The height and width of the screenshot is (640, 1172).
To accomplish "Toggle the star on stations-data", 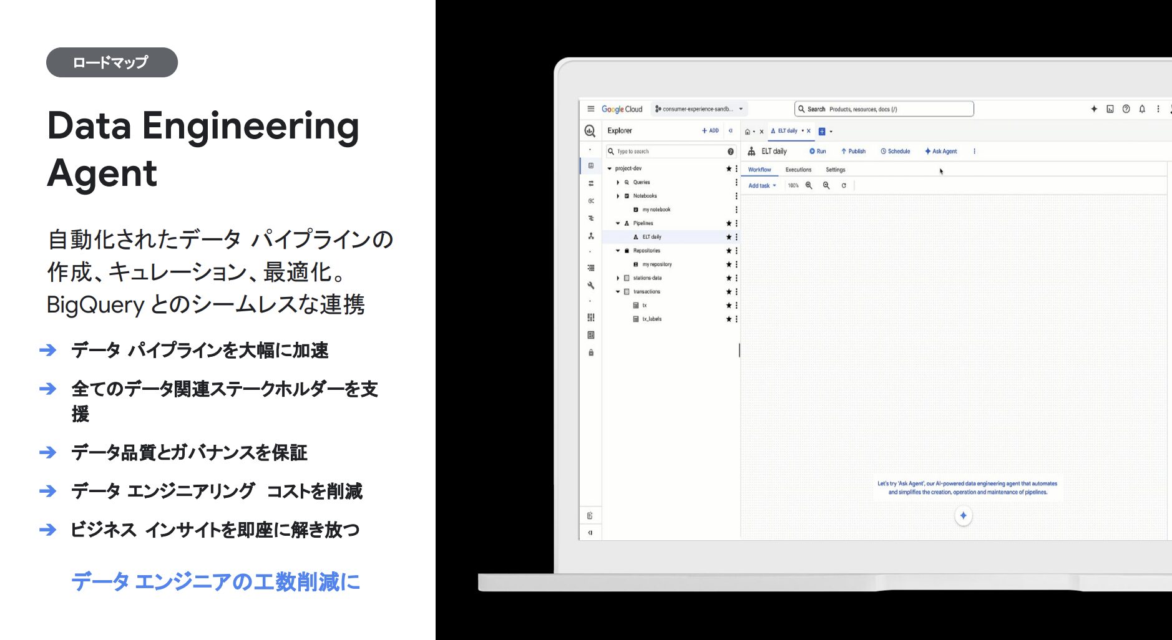I will coord(728,278).
